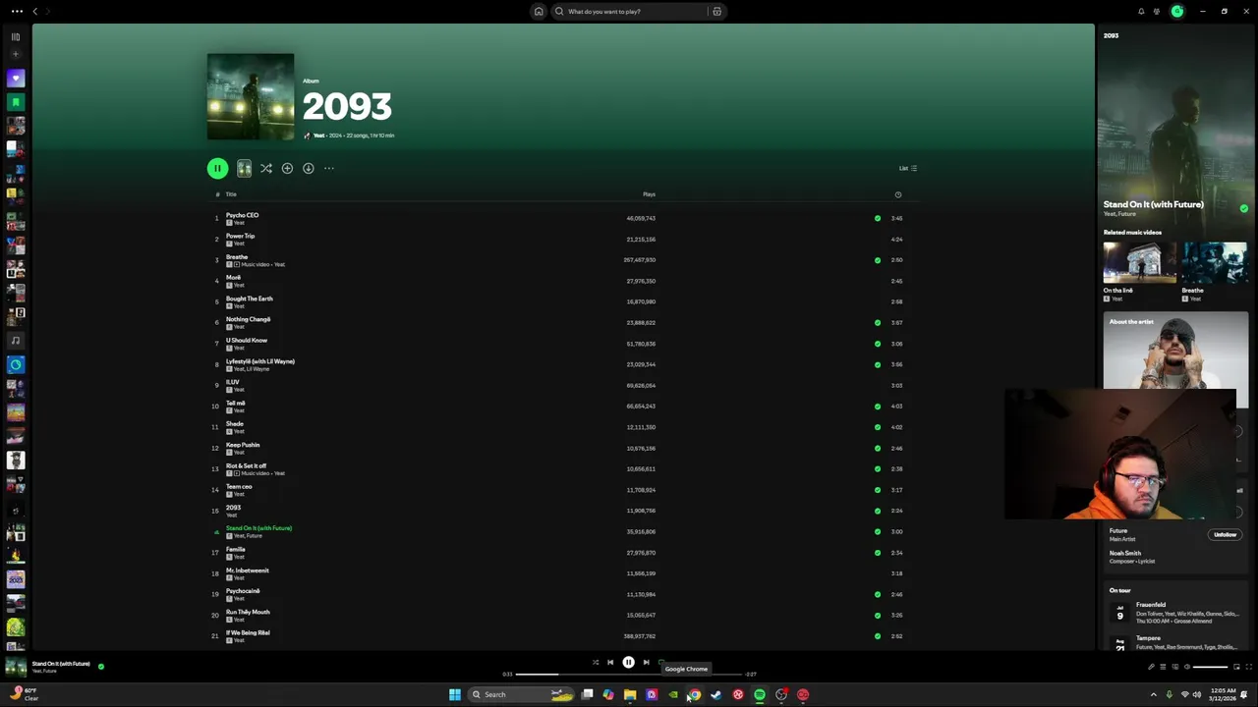Sort tracks by Plays column header

click(x=649, y=194)
